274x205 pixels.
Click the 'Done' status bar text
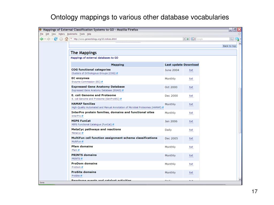pyautogui.click(x=42, y=183)
